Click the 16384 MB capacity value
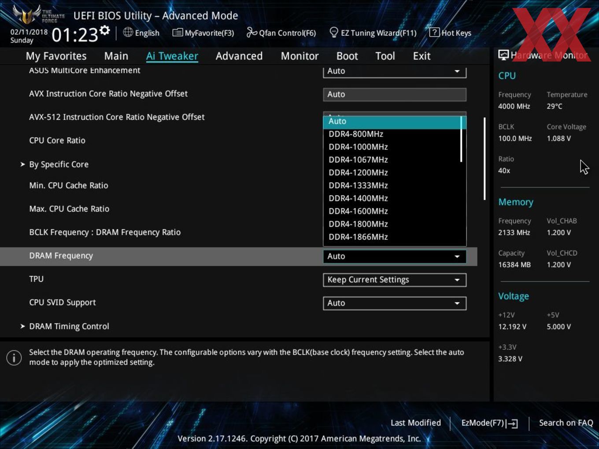 pos(514,265)
